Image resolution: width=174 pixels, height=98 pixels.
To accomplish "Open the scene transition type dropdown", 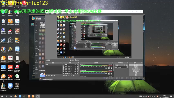I will click(x=120, y=65).
